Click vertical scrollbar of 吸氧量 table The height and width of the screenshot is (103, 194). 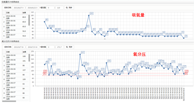(29, 20)
